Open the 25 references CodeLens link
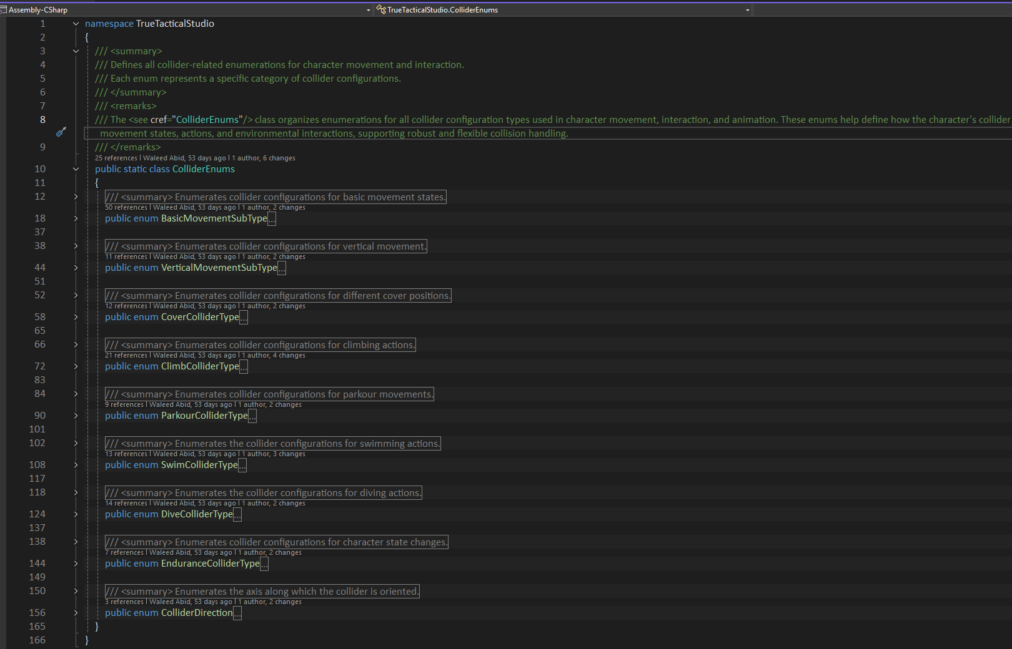Screen dimensions: 1012x649 pyautogui.click(x=116, y=159)
